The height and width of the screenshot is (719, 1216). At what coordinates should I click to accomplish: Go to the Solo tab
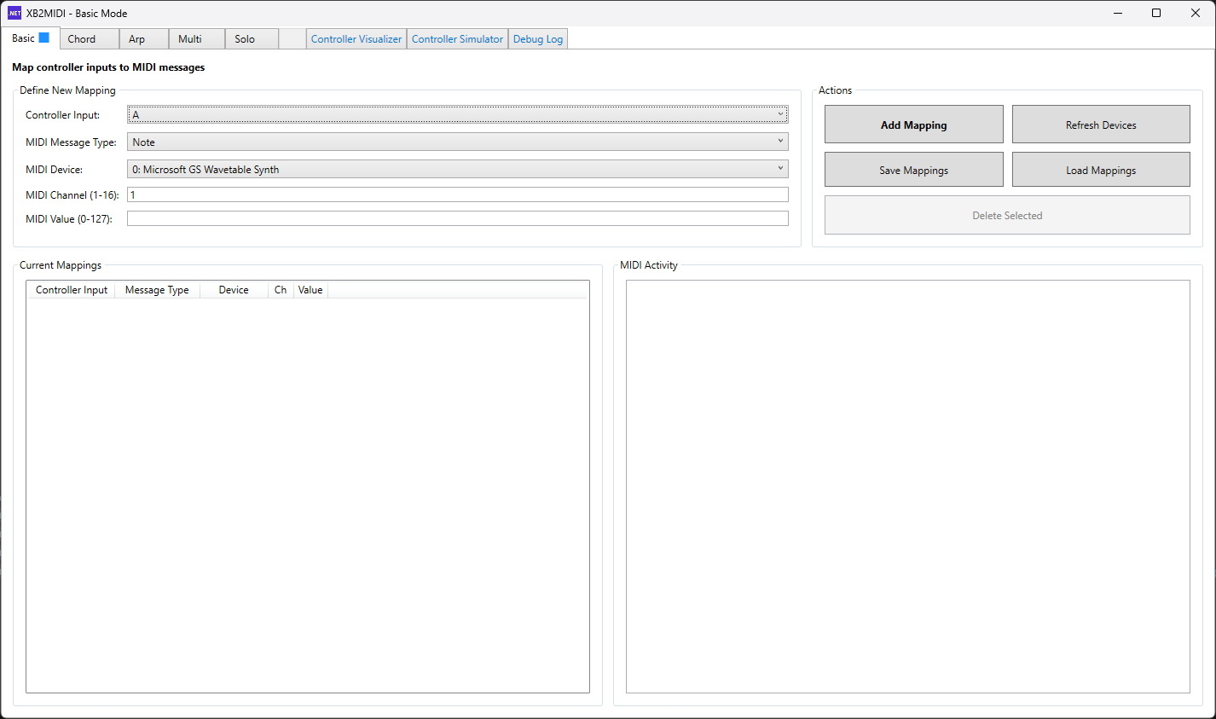tap(245, 39)
